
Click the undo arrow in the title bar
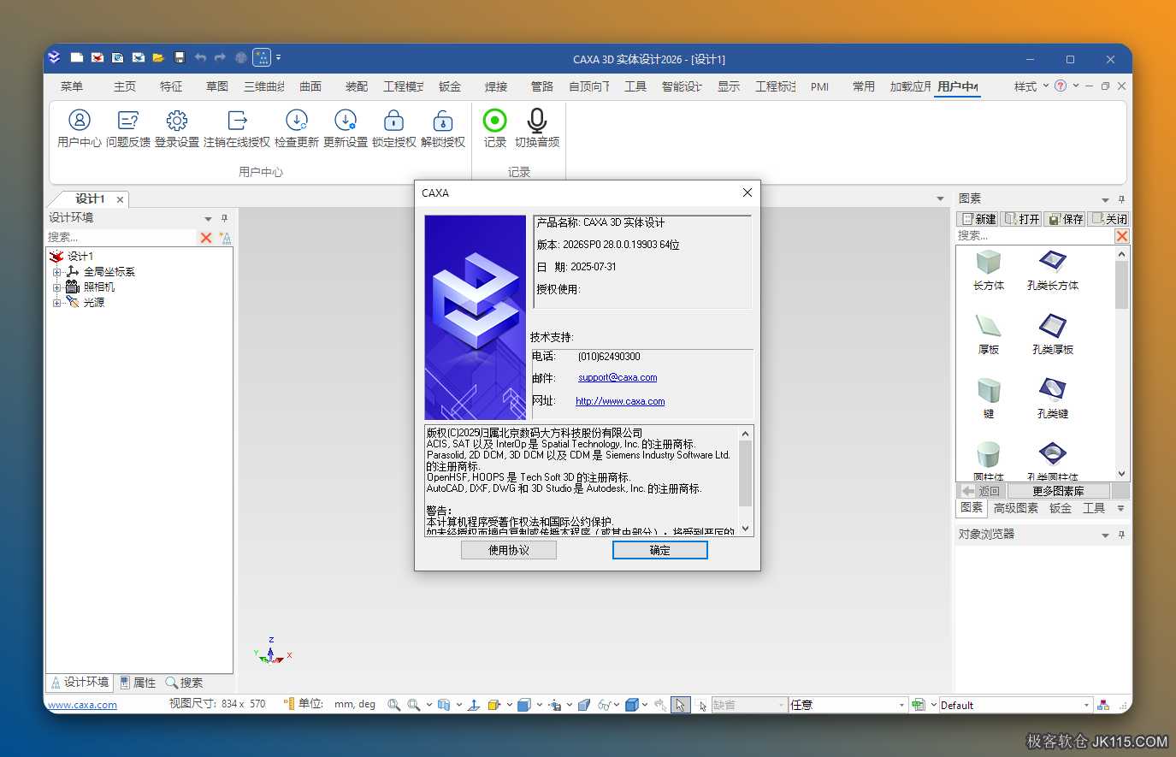pos(200,58)
